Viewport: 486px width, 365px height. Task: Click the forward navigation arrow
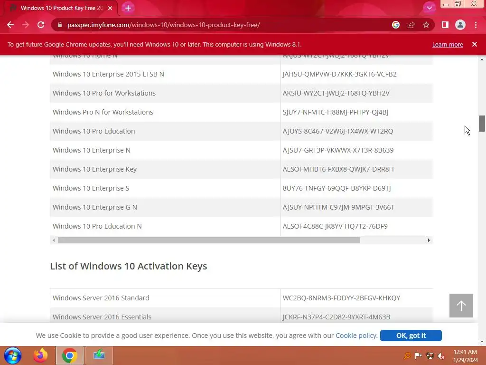pos(26,25)
